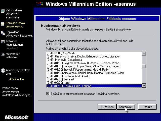161x121 pixels.
Task: Select (GMT) Greenwichin aika; Dublin, Edinburgh time zone
Action: (94, 56)
